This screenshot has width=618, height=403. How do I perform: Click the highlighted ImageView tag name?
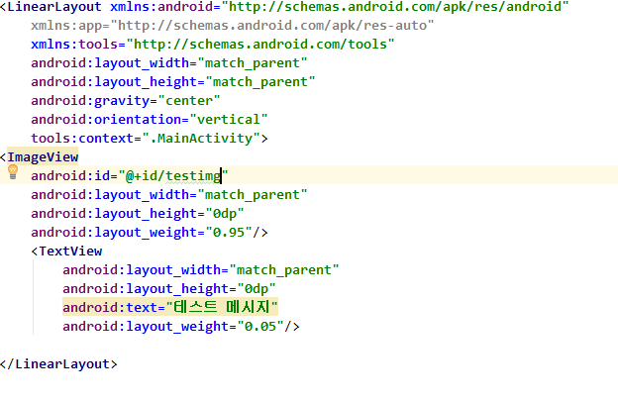click(43, 157)
